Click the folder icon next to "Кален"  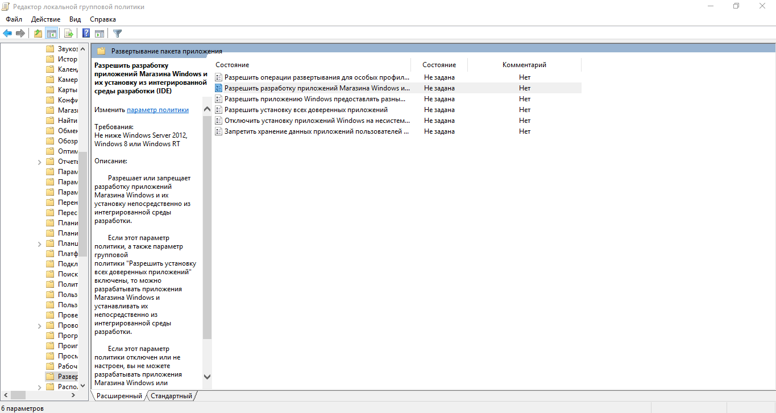click(50, 69)
